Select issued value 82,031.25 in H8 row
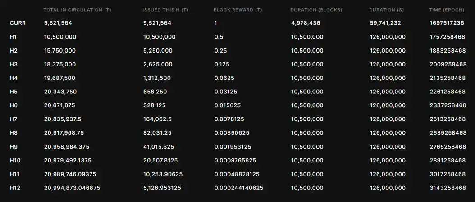Image resolution: width=475 pixels, height=202 pixels. coord(157,133)
